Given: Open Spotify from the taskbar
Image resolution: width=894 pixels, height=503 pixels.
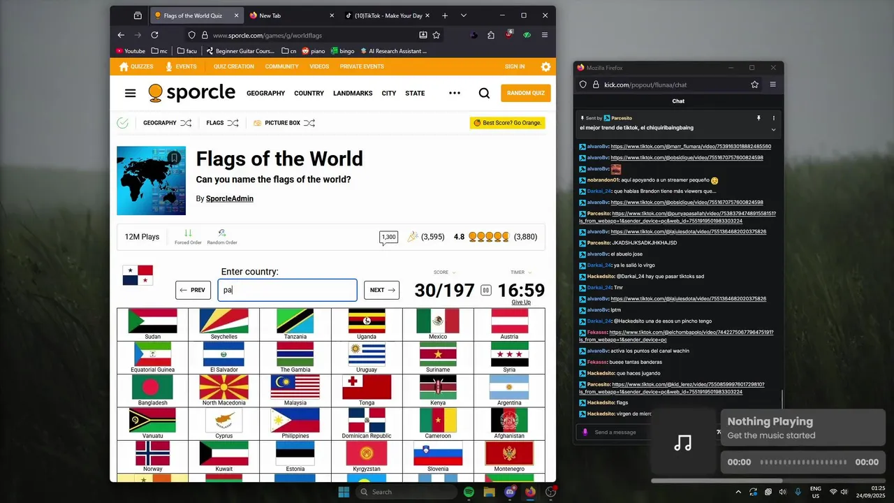Looking at the screenshot, I should pos(469,492).
